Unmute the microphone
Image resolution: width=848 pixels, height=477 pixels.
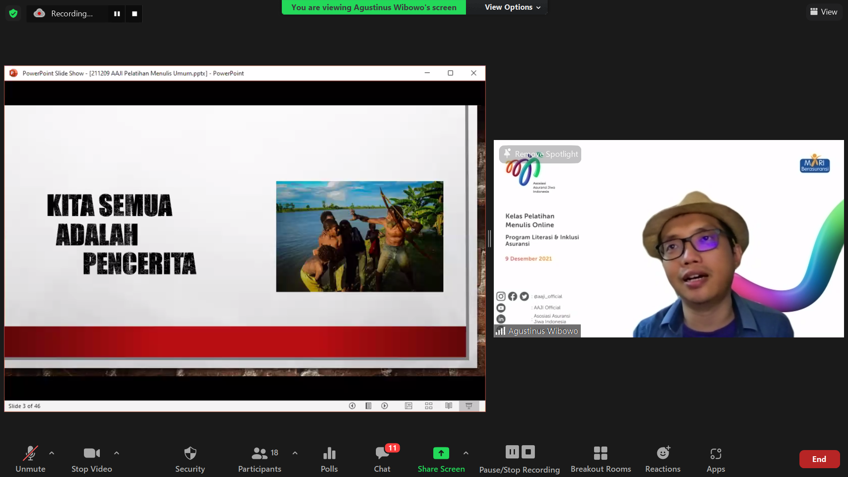click(x=30, y=459)
